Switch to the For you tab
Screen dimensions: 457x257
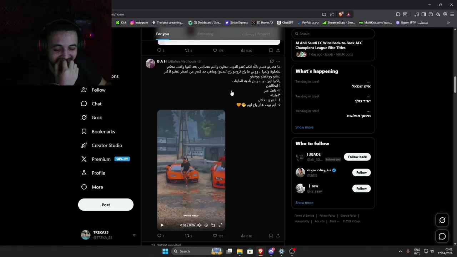[162, 34]
